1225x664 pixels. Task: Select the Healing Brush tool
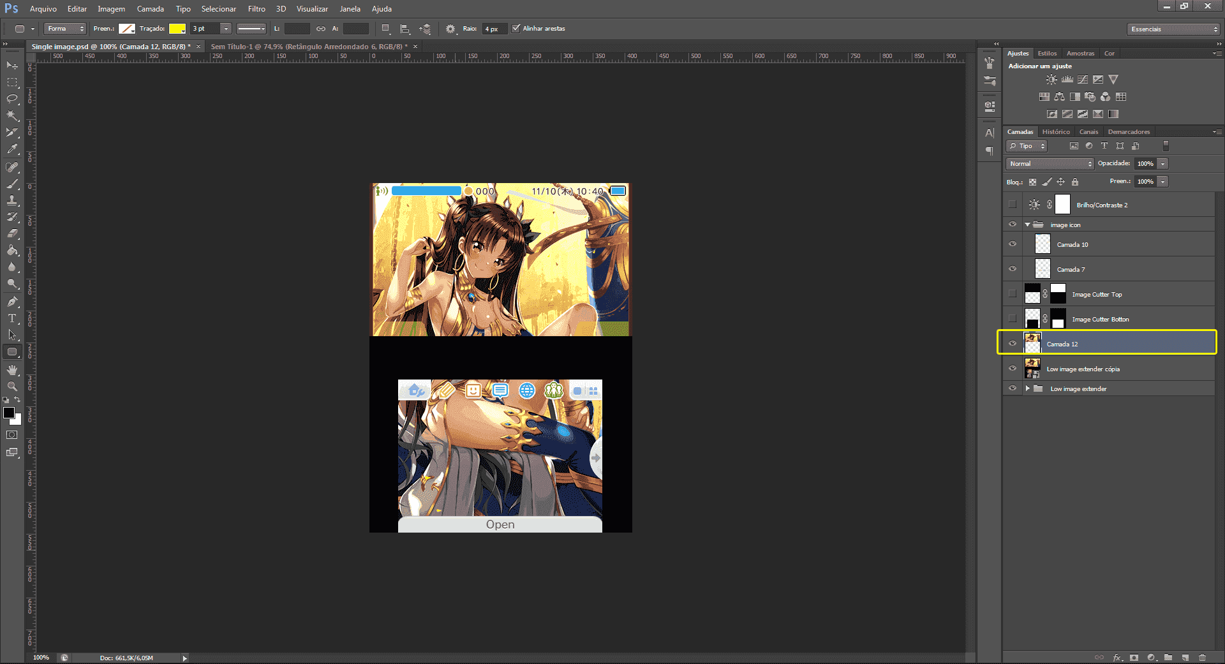(x=12, y=167)
